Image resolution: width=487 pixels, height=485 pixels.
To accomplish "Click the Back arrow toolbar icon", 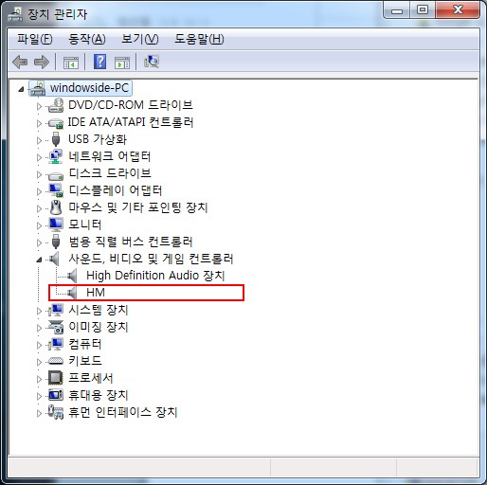I will [x=20, y=62].
